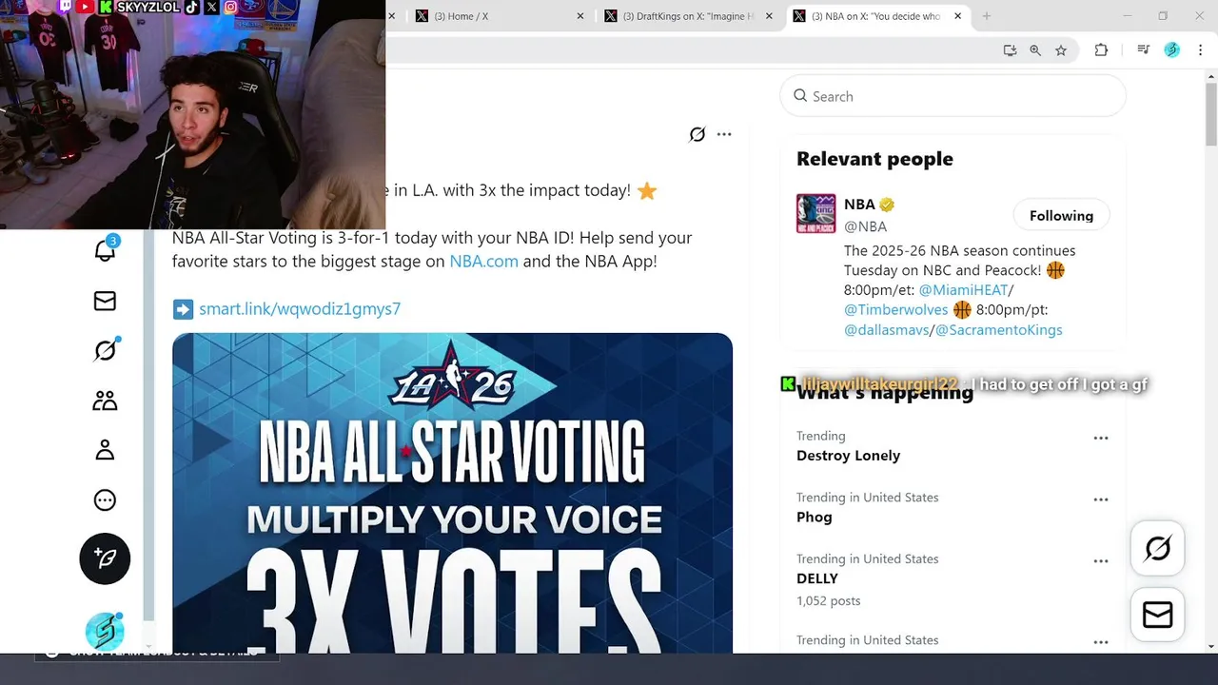
Task: Click the compose Post feather button
Action: pos(105,558)
